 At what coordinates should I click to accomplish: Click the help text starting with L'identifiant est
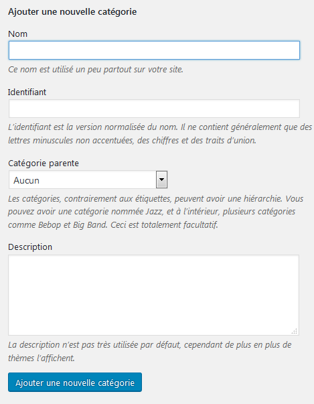(x=160, y=134)
